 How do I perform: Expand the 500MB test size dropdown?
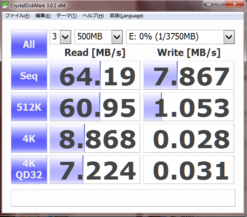click(x=98, y=37)
